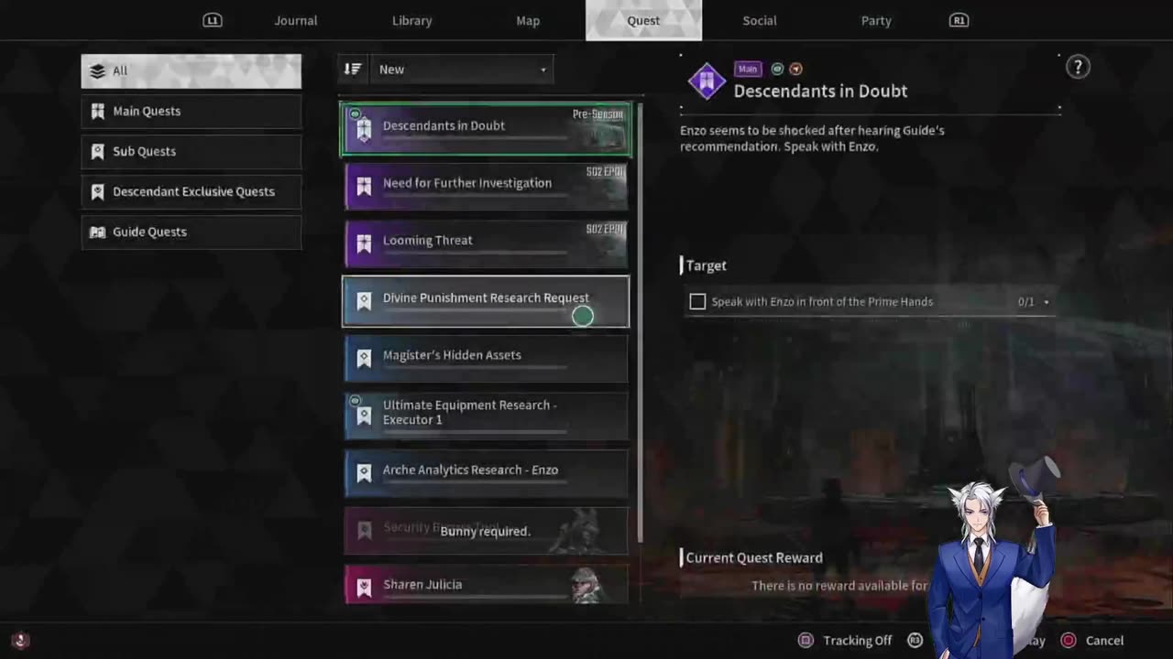This screenshot has height=659, width=1173.
Task: Select the Sharen Julicia quest thumbnail entry
Action: 486,584
